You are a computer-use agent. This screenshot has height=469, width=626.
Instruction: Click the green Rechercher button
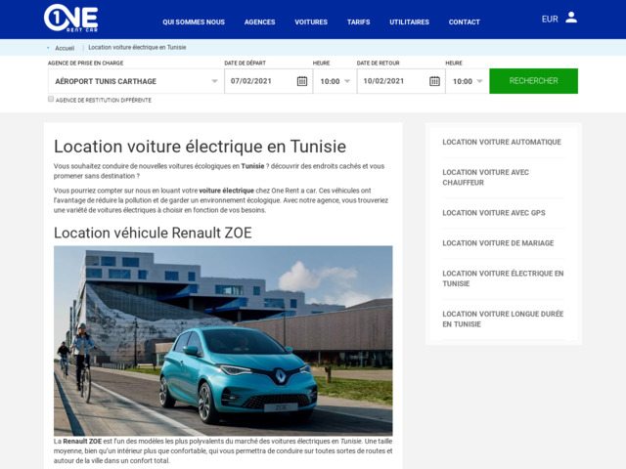533,81
